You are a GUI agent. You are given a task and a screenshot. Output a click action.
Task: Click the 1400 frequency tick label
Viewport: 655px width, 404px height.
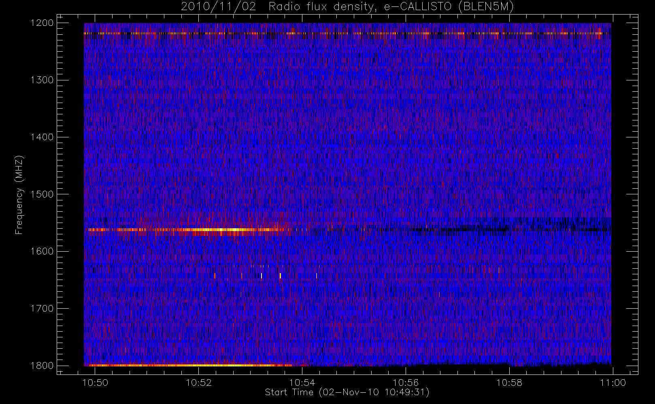(42, 137)
